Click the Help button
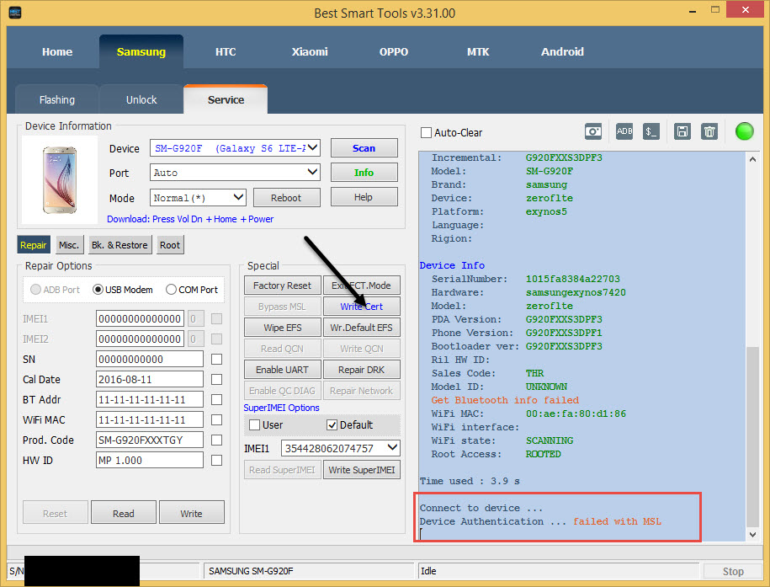Viewport: 770px width, 587px height. coord(364,197)
